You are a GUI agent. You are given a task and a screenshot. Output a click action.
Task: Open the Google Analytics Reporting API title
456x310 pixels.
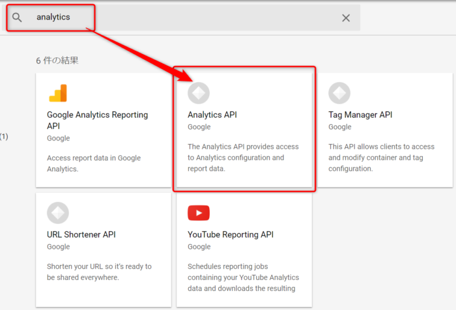97,120
